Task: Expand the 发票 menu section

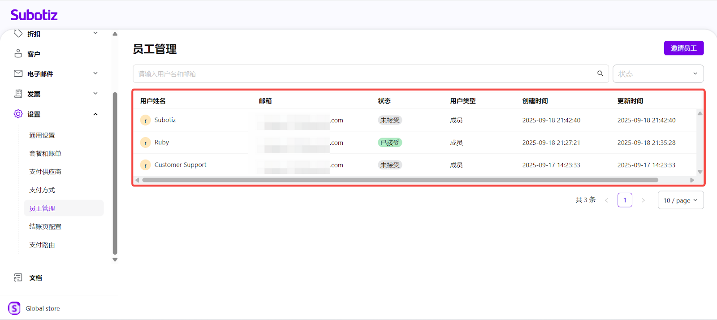Action: 95,94
